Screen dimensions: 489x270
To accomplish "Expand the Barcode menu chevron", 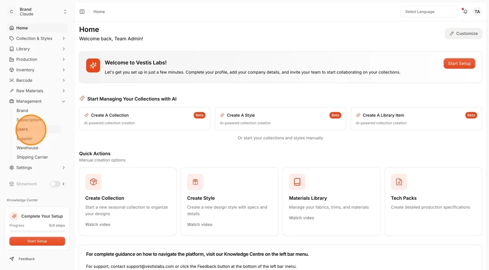I will pos(64,80).
